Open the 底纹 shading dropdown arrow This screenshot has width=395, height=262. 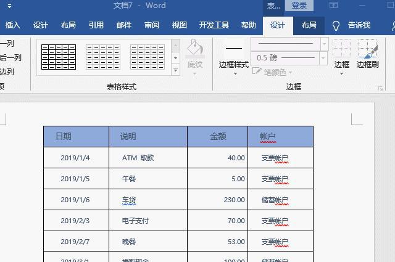tap(195, 74)
